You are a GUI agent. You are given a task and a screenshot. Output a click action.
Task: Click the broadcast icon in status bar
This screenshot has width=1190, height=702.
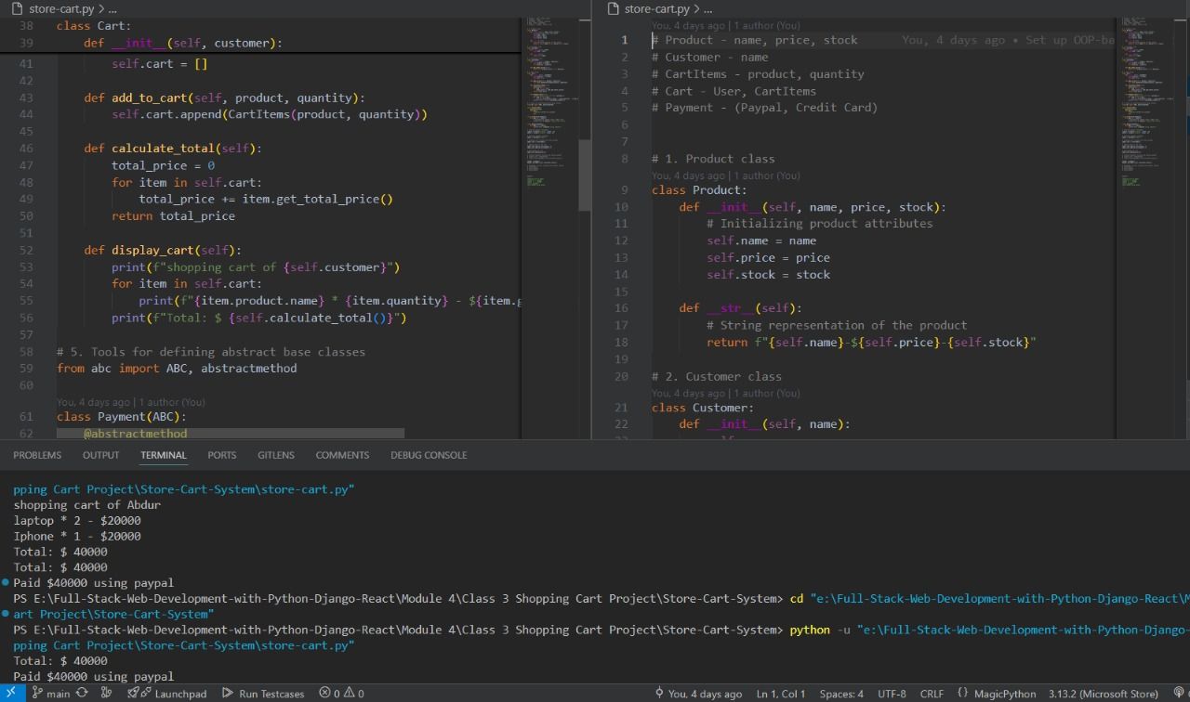tap(1179, 694)
